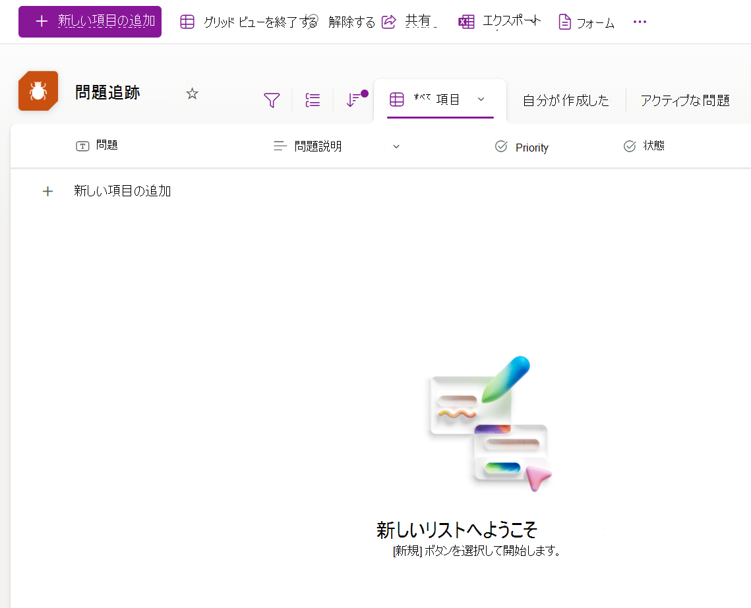Open the filter funnel icon
The width and height of the screenshot is (751, 608).
pos(272,100)
